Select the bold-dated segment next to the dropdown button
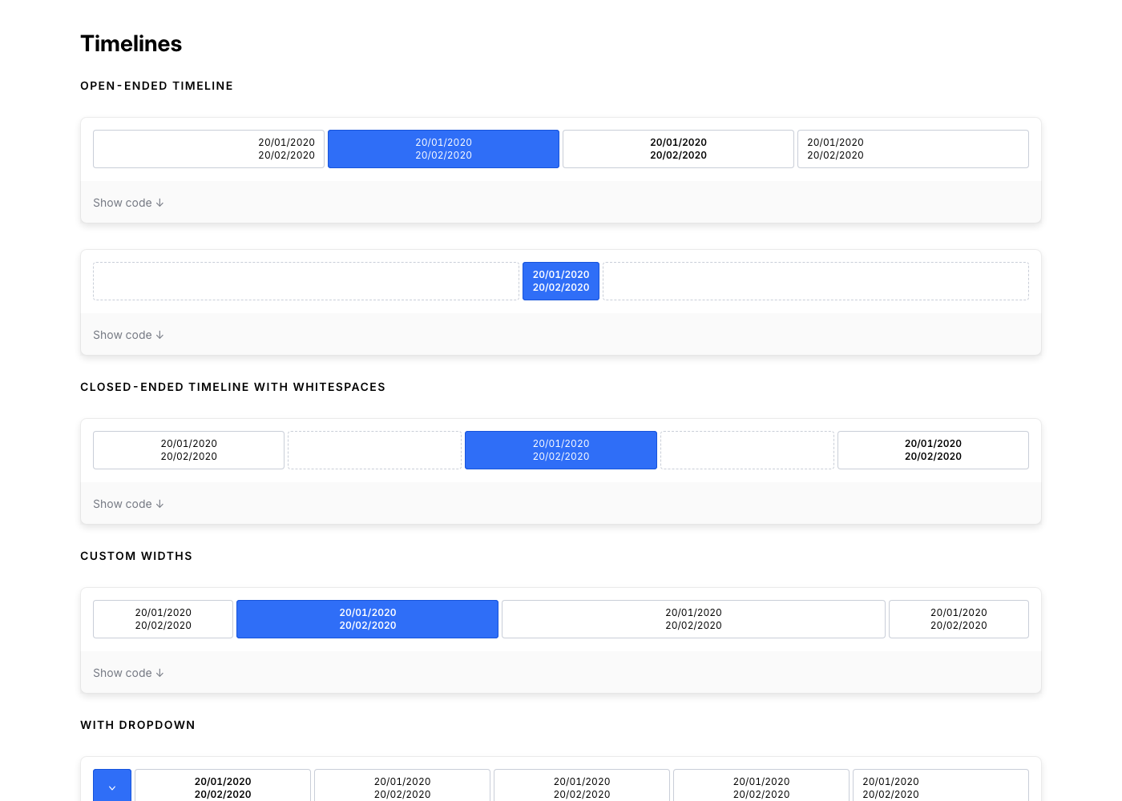This screenshot has height=801, width=1122. click(223, 787)
